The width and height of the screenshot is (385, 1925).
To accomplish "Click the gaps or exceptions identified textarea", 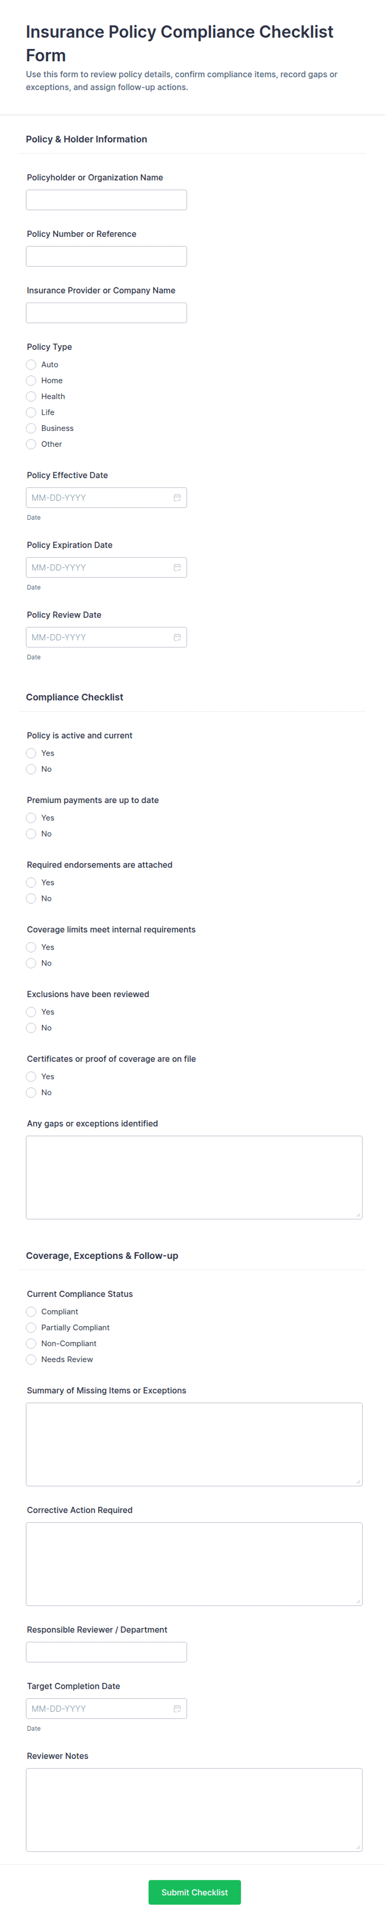I will pyautogui.click(x=194, y=1177).
